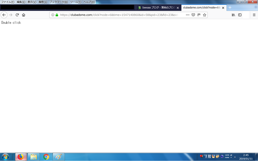Open the Windows Start button
The image size is (258, 161).
(x=5, y=157)
